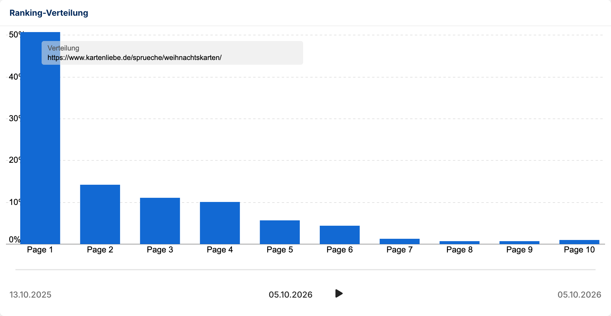Click the Page 10 axis label
This screenshot has width=611, height=316.
coord(579,250)
